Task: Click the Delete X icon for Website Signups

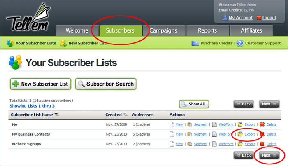Action: coord(262,144)
